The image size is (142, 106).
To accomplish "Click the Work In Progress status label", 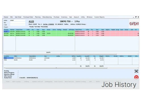I will pyautogui.click(x=9, y=73).
